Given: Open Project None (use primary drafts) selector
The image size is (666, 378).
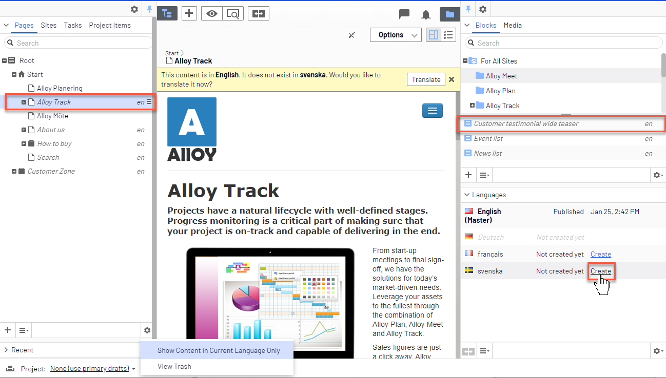Looking at the screenshot, I should coord(93,368).
